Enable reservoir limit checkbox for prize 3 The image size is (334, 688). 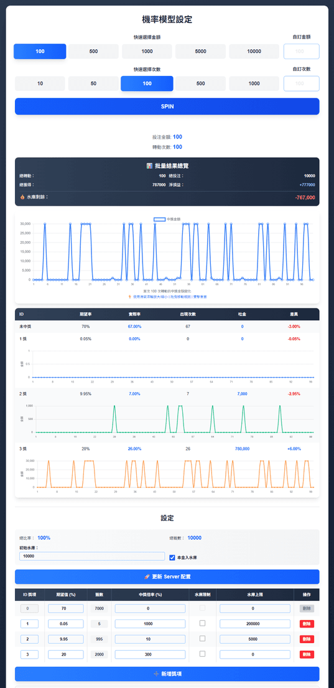coord(202,654)
